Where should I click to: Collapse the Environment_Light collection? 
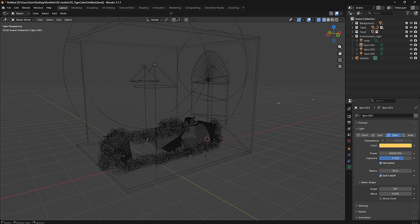click(352, 36)
